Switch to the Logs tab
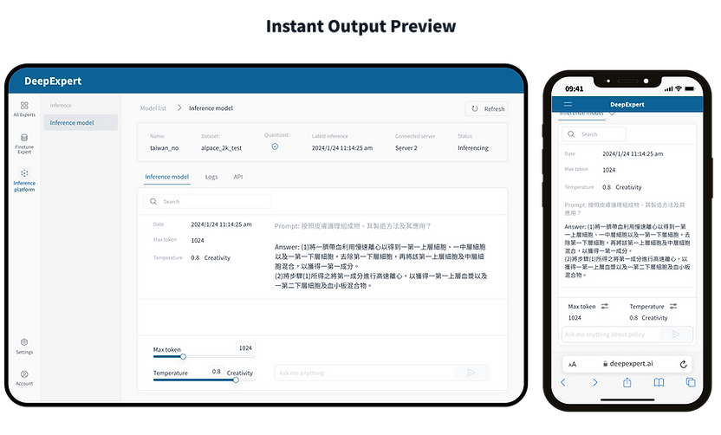This screenshot has height=435, width=721. click(x=211, y=177)
